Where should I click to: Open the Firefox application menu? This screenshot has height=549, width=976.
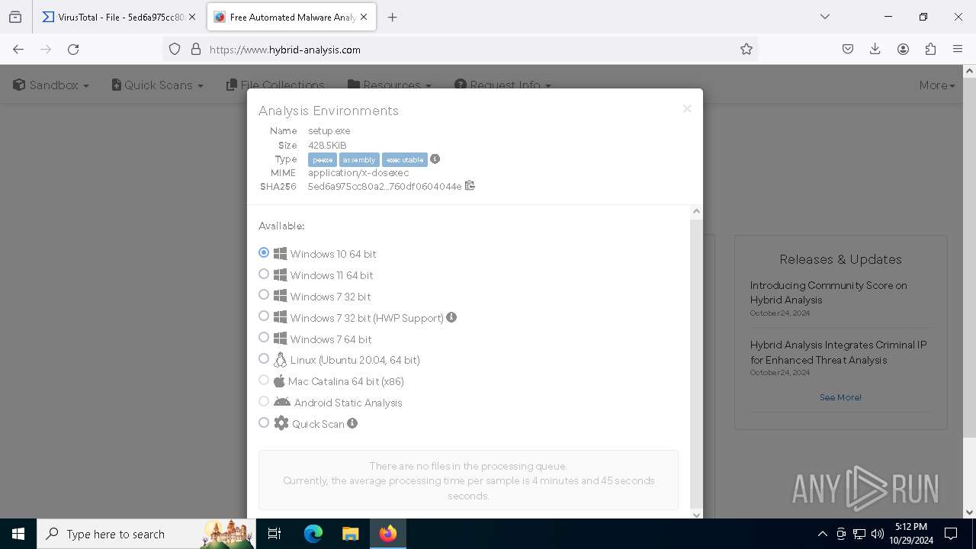(x=958, y=49)
